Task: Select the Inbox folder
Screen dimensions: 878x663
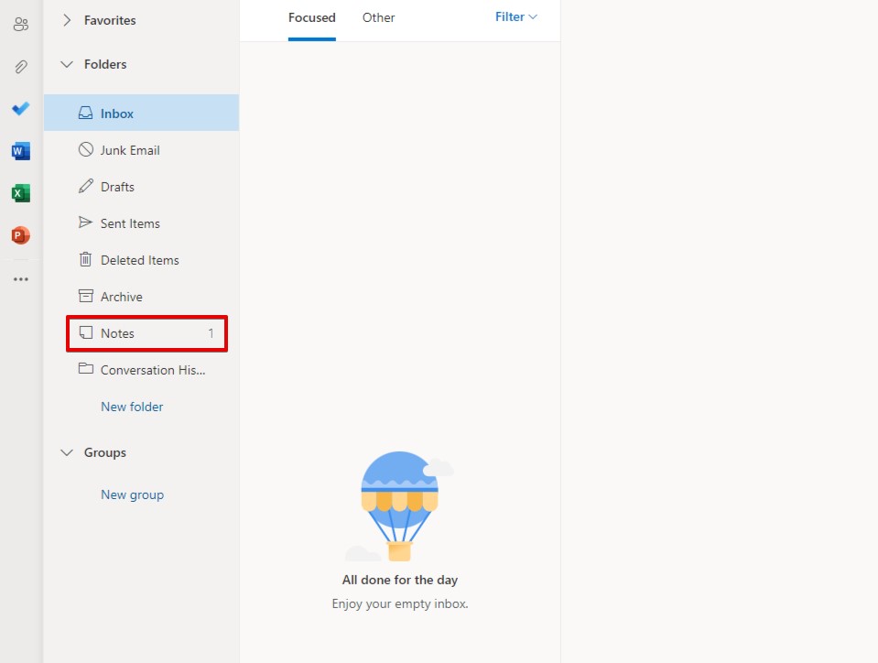Action: point(117,114)
